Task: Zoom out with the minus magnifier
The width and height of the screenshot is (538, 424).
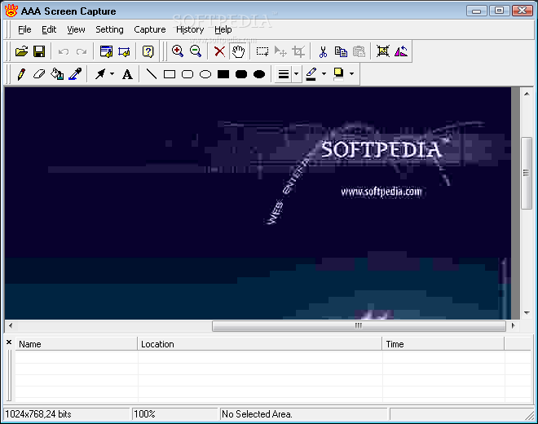Action: (x=196, y=51)
